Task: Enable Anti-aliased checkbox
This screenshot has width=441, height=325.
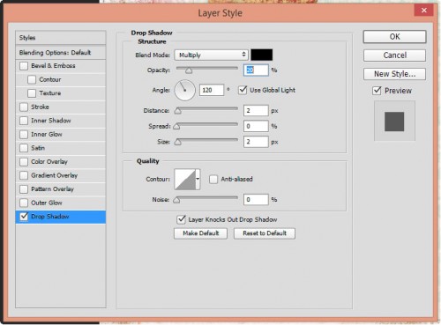Action: point(213,179)
